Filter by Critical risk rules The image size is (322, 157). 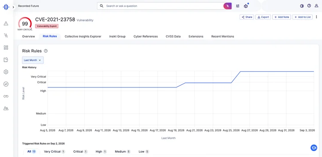coord(80,152)
